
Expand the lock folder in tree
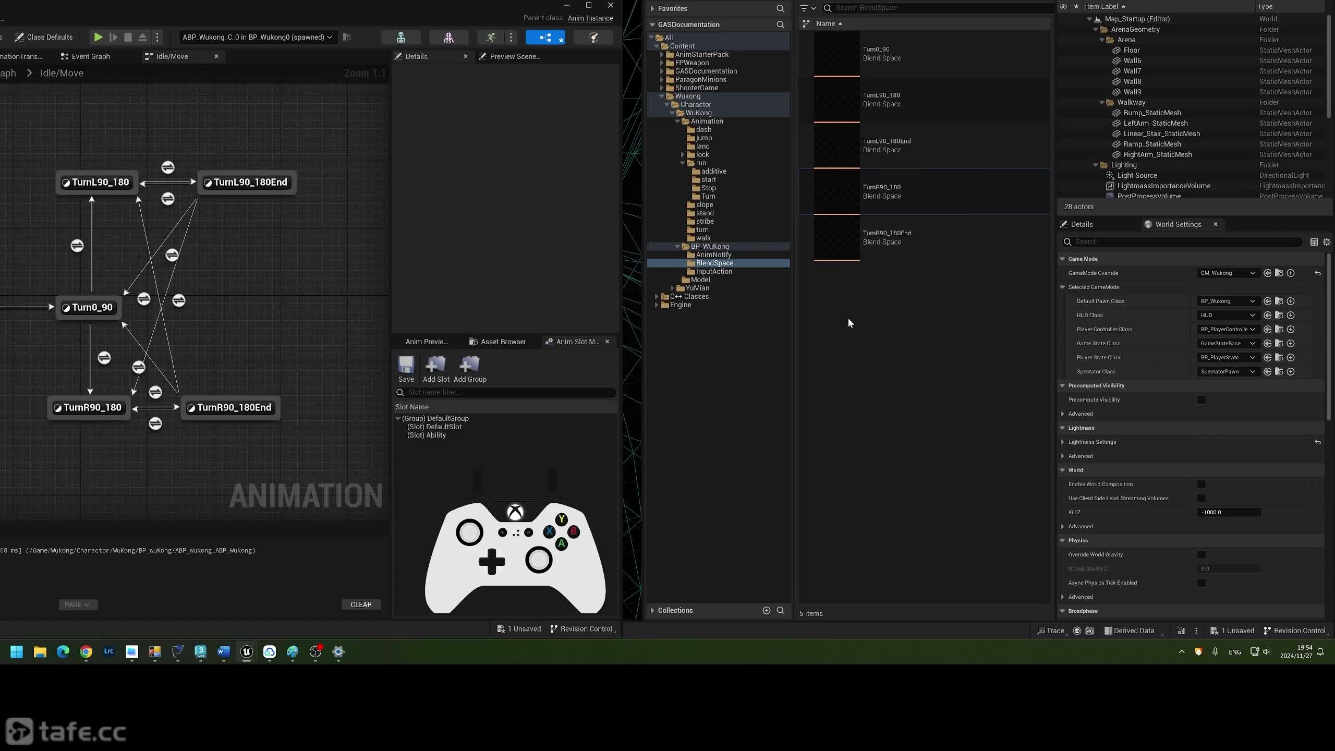(683, 154)
